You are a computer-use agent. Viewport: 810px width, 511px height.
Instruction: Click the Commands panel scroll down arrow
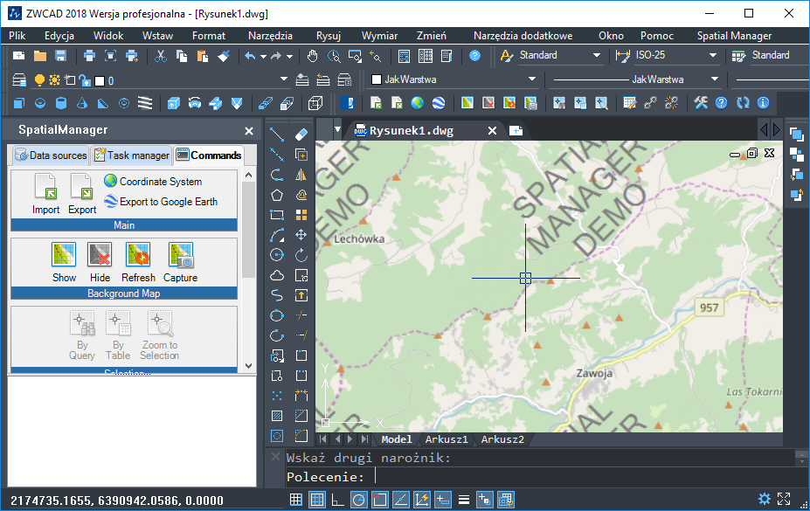[248, 365]
